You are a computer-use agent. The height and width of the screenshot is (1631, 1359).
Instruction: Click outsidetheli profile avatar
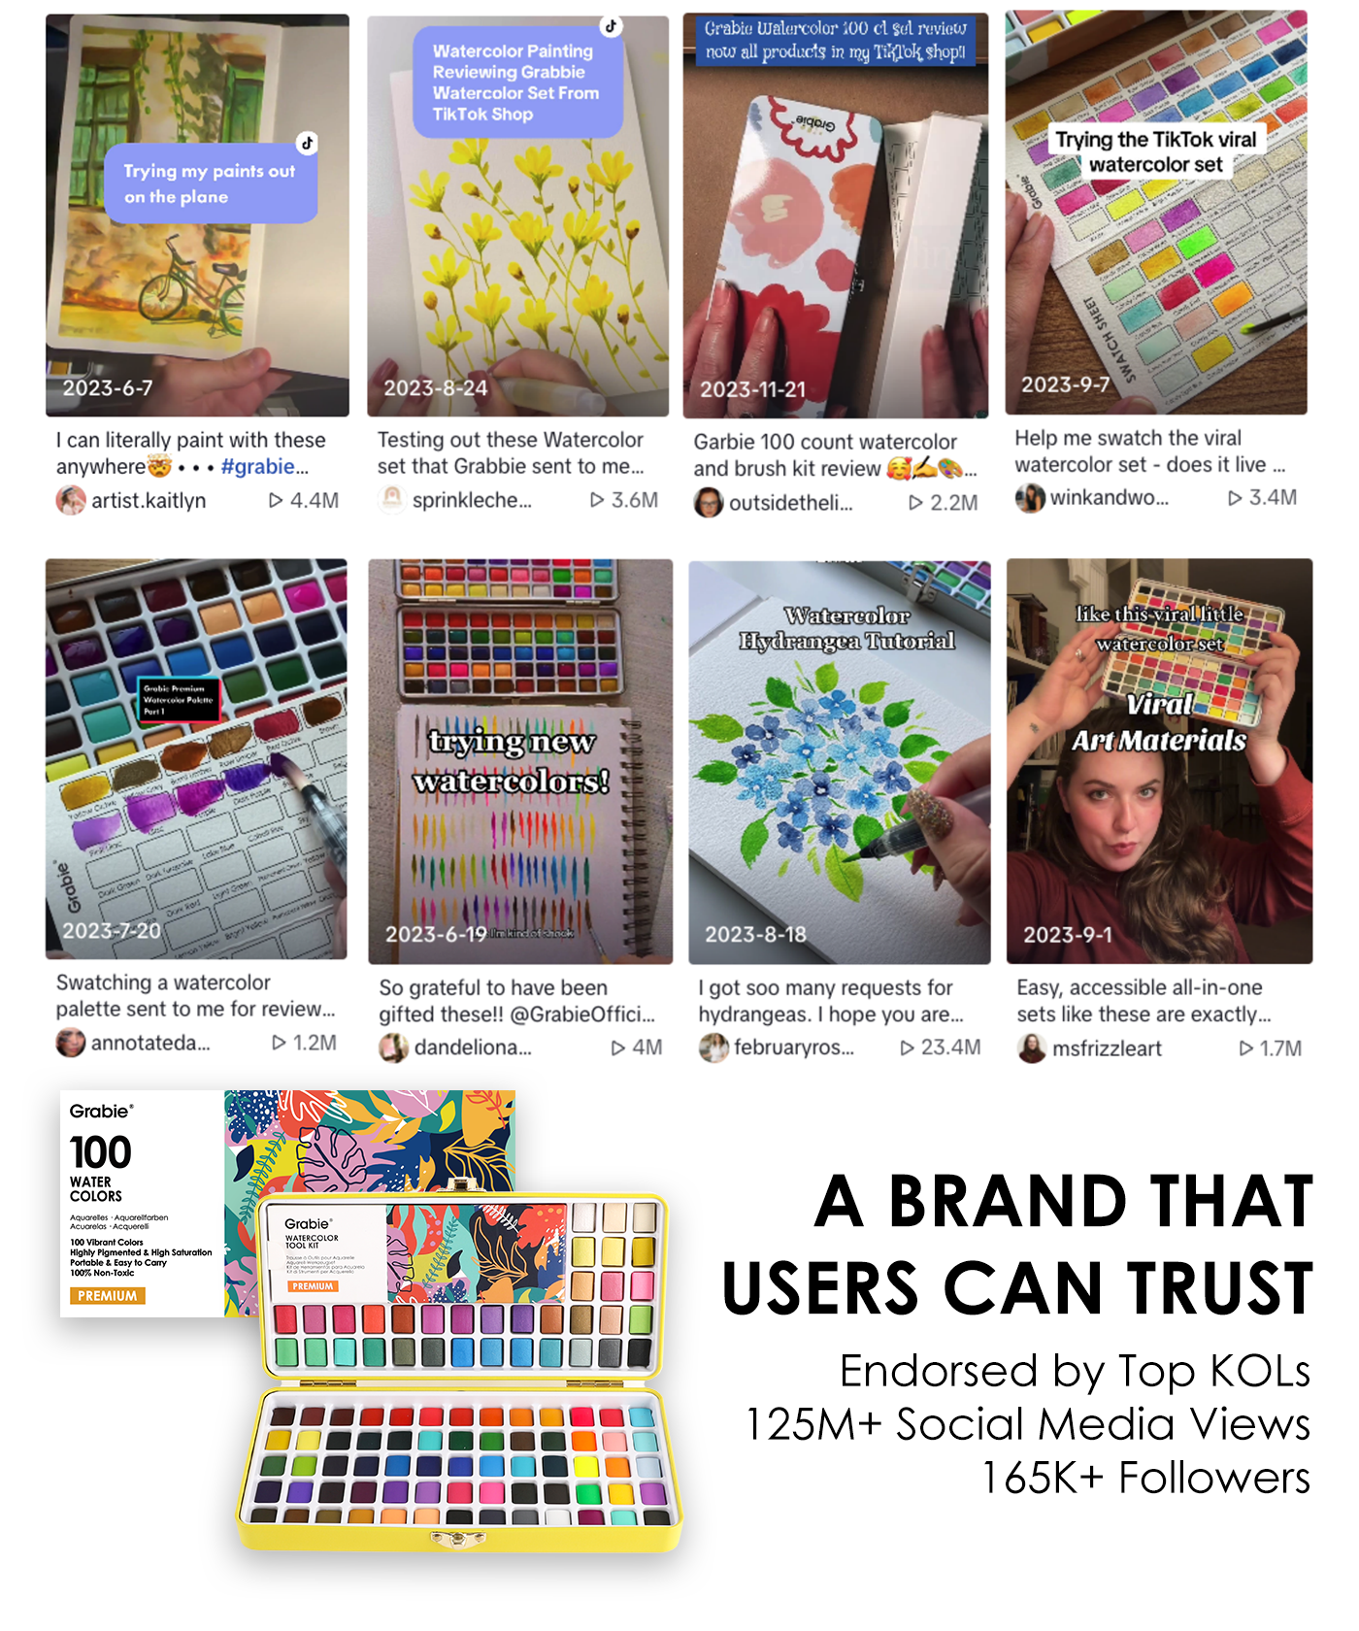(709, 503)
